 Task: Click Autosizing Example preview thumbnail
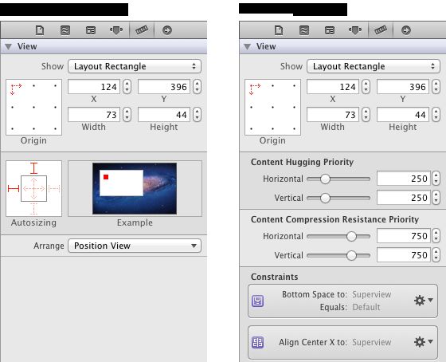(135, 188)
